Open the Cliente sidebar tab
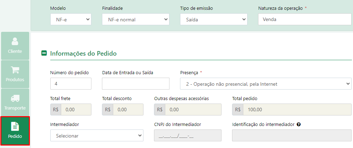This screenshot has height=148, width=353. [15, 46]
